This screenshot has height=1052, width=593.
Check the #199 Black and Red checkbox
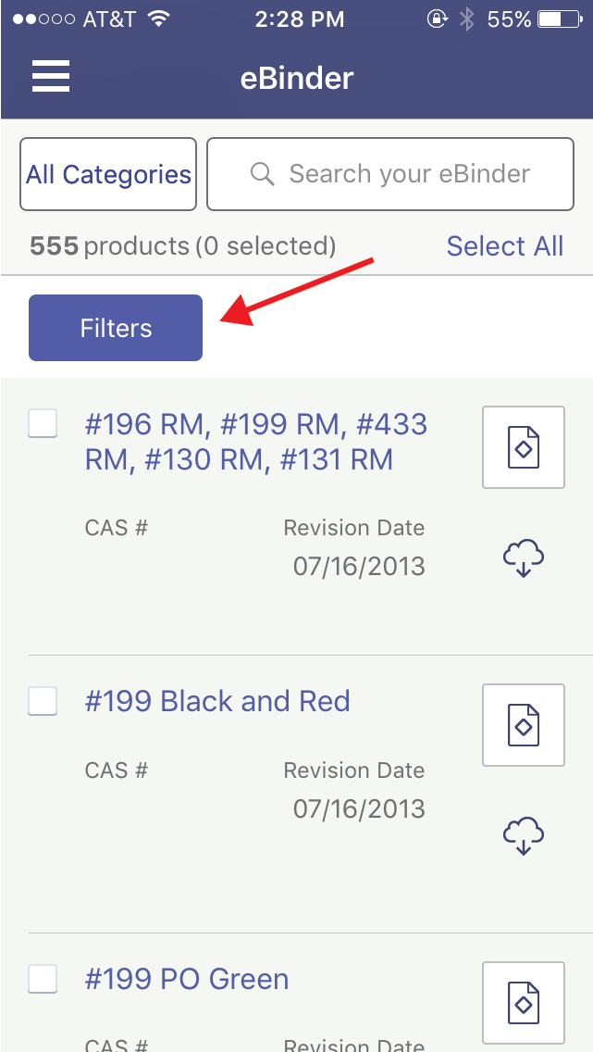tap(43, 701)
